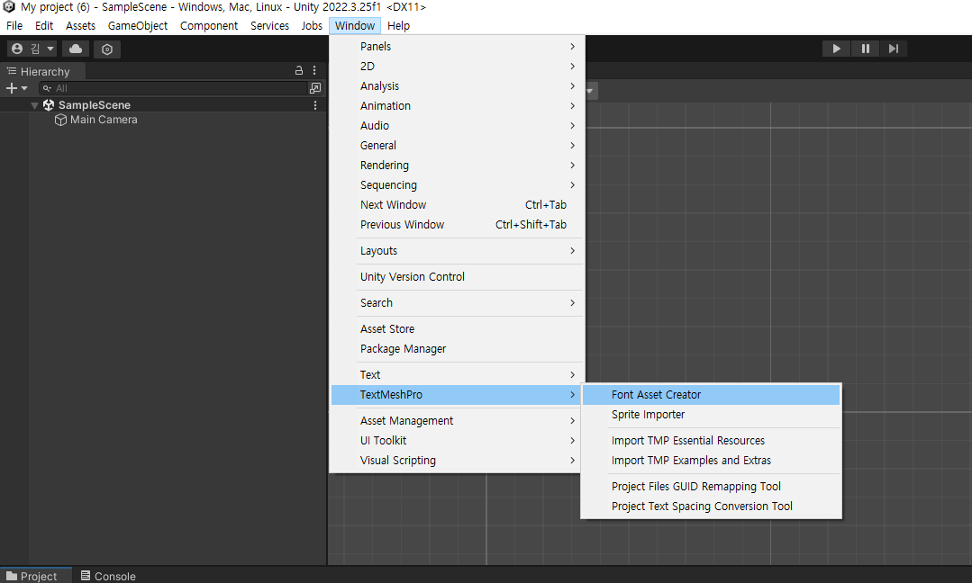
Task: Expand the Search submenu
Action: point(457,302)
